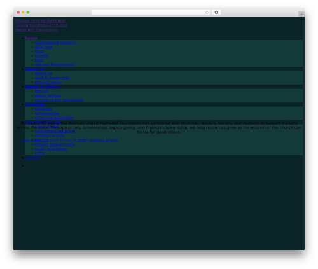318x269 pixels.
Task: Select the about us top menu item
Action: point(35,69)
